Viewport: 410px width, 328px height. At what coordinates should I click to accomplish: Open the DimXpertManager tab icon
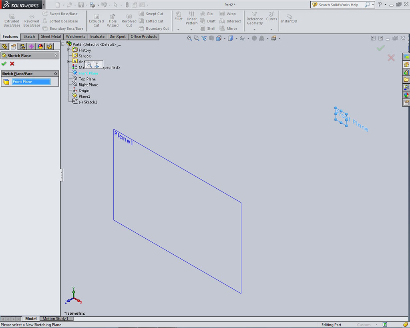[31, 47]
